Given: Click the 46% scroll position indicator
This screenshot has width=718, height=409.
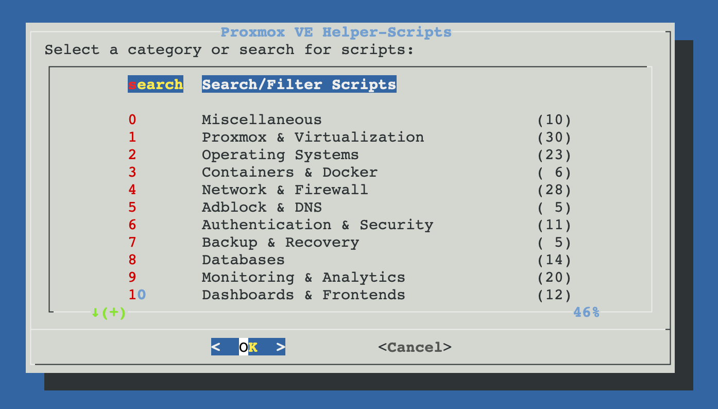Looking at the screenshot, I should [x=586, y=312].
